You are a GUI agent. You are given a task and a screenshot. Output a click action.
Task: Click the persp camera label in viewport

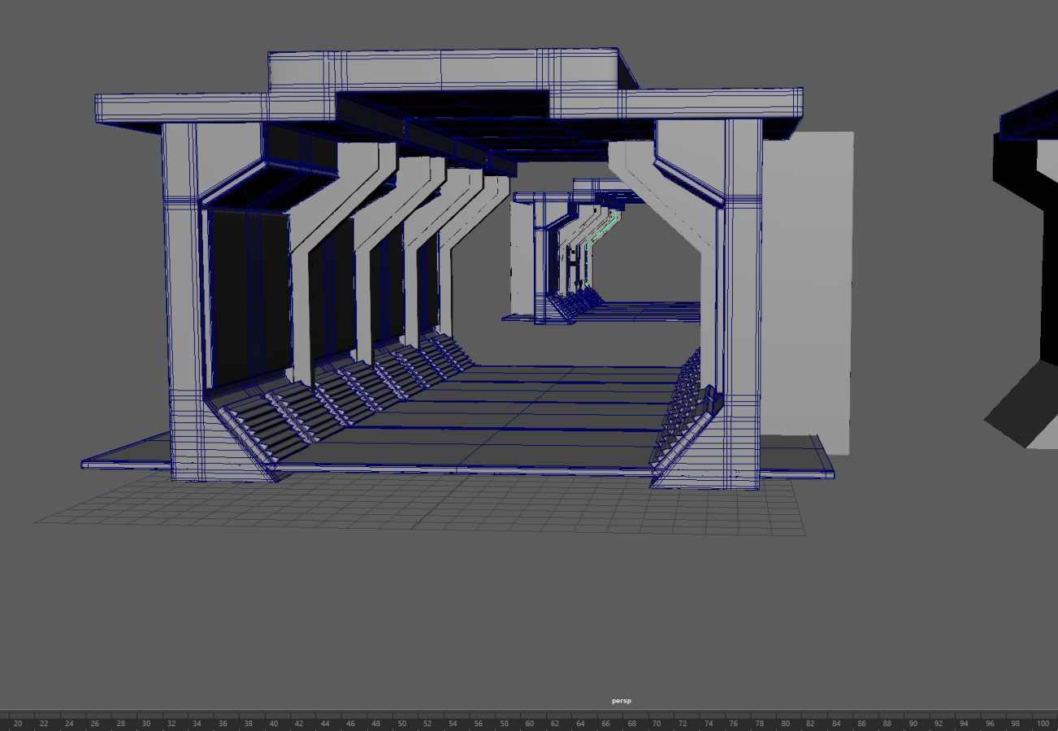coord(622,700)
